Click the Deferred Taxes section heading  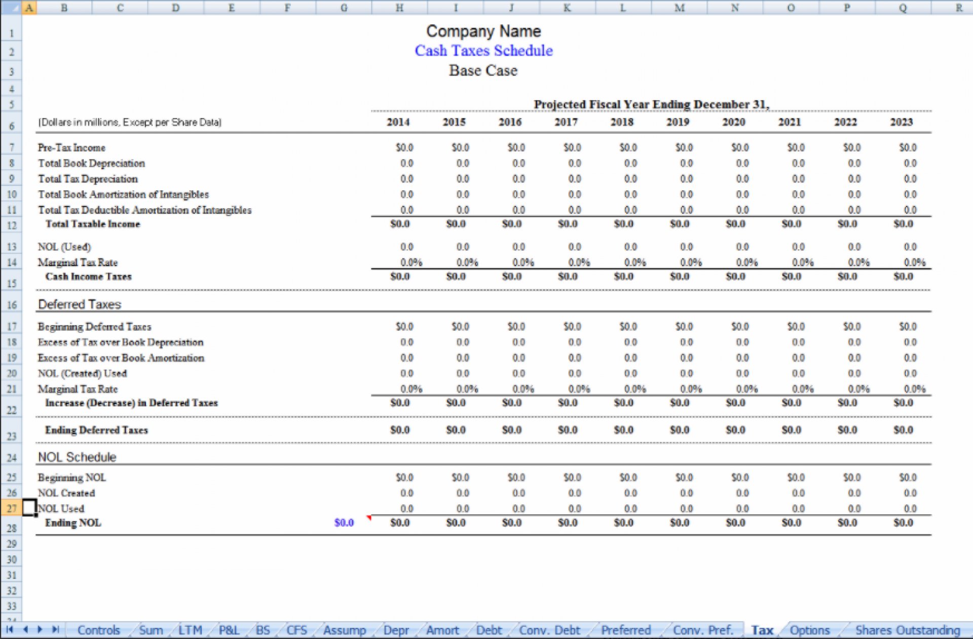[80, 304]
